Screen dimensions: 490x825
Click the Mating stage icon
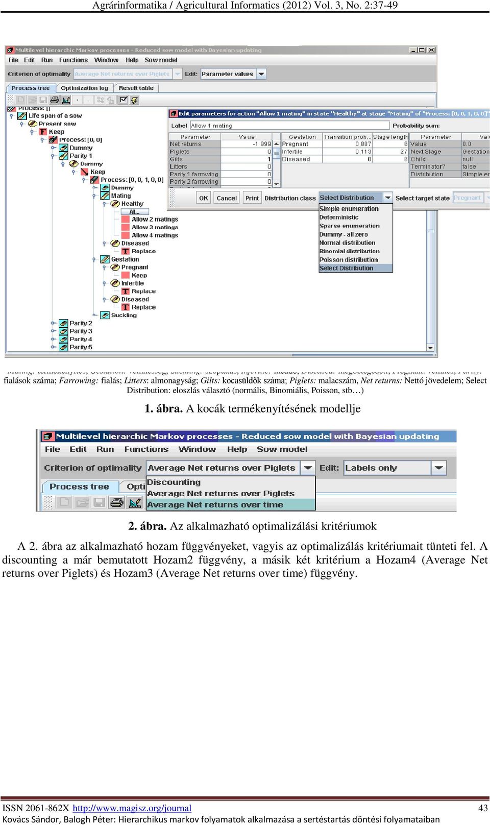(x=105, y=196)
